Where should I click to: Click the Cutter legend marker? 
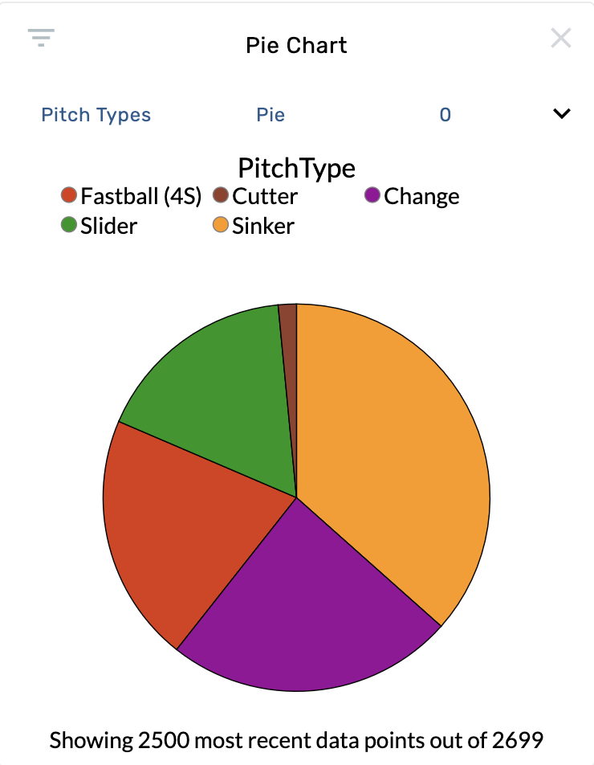click(x=220, y=194)
